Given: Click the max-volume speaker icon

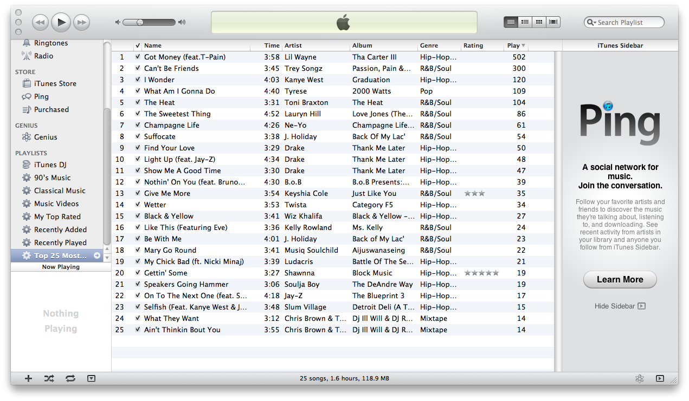Looking at the screenshot, I should (x=182, y=22).
